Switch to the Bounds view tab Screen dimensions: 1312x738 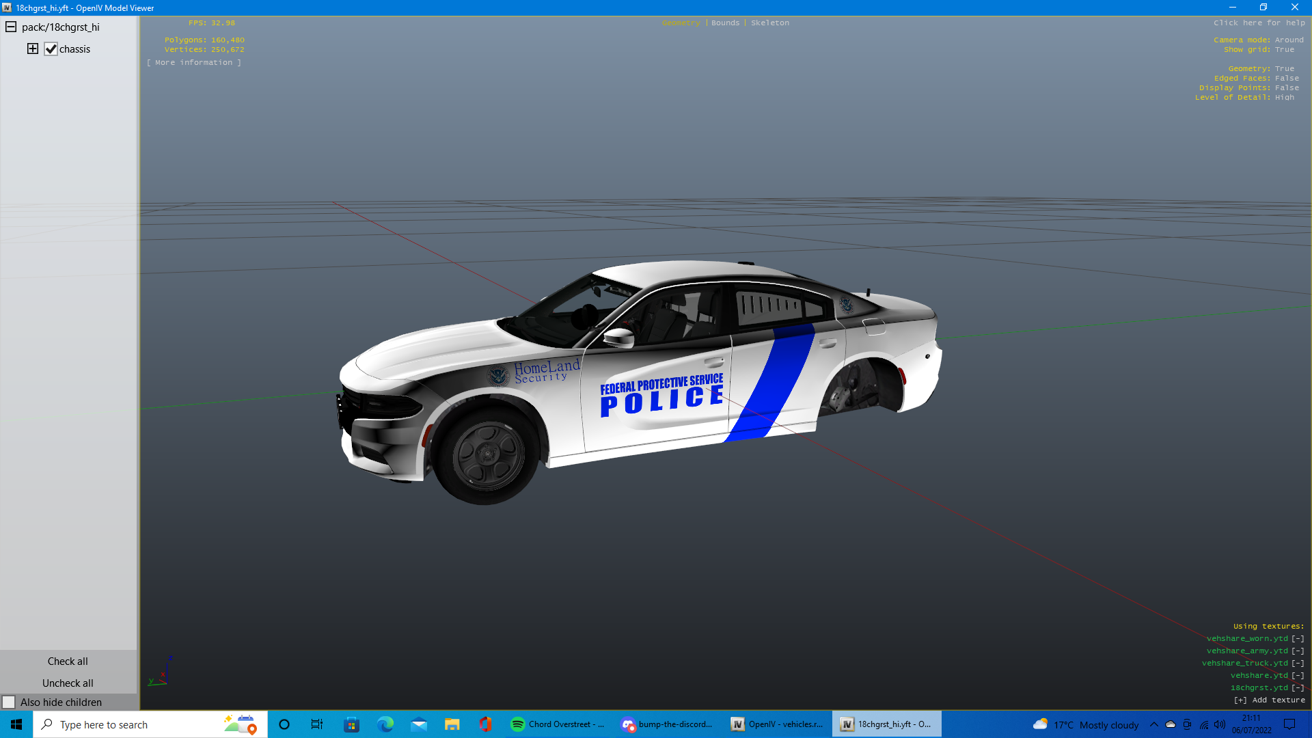coord(725,23)
